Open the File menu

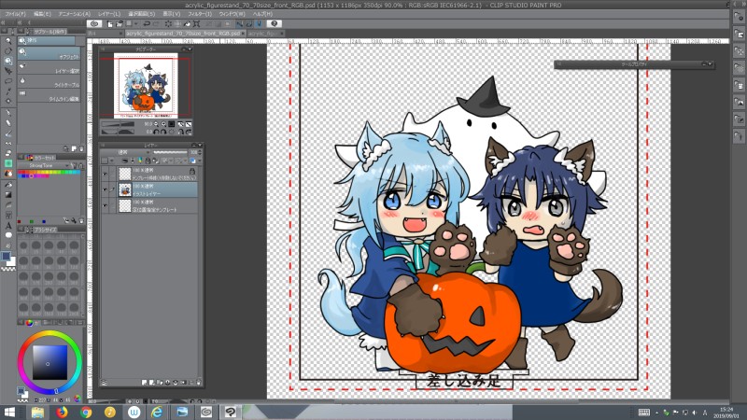pos(15,14)
